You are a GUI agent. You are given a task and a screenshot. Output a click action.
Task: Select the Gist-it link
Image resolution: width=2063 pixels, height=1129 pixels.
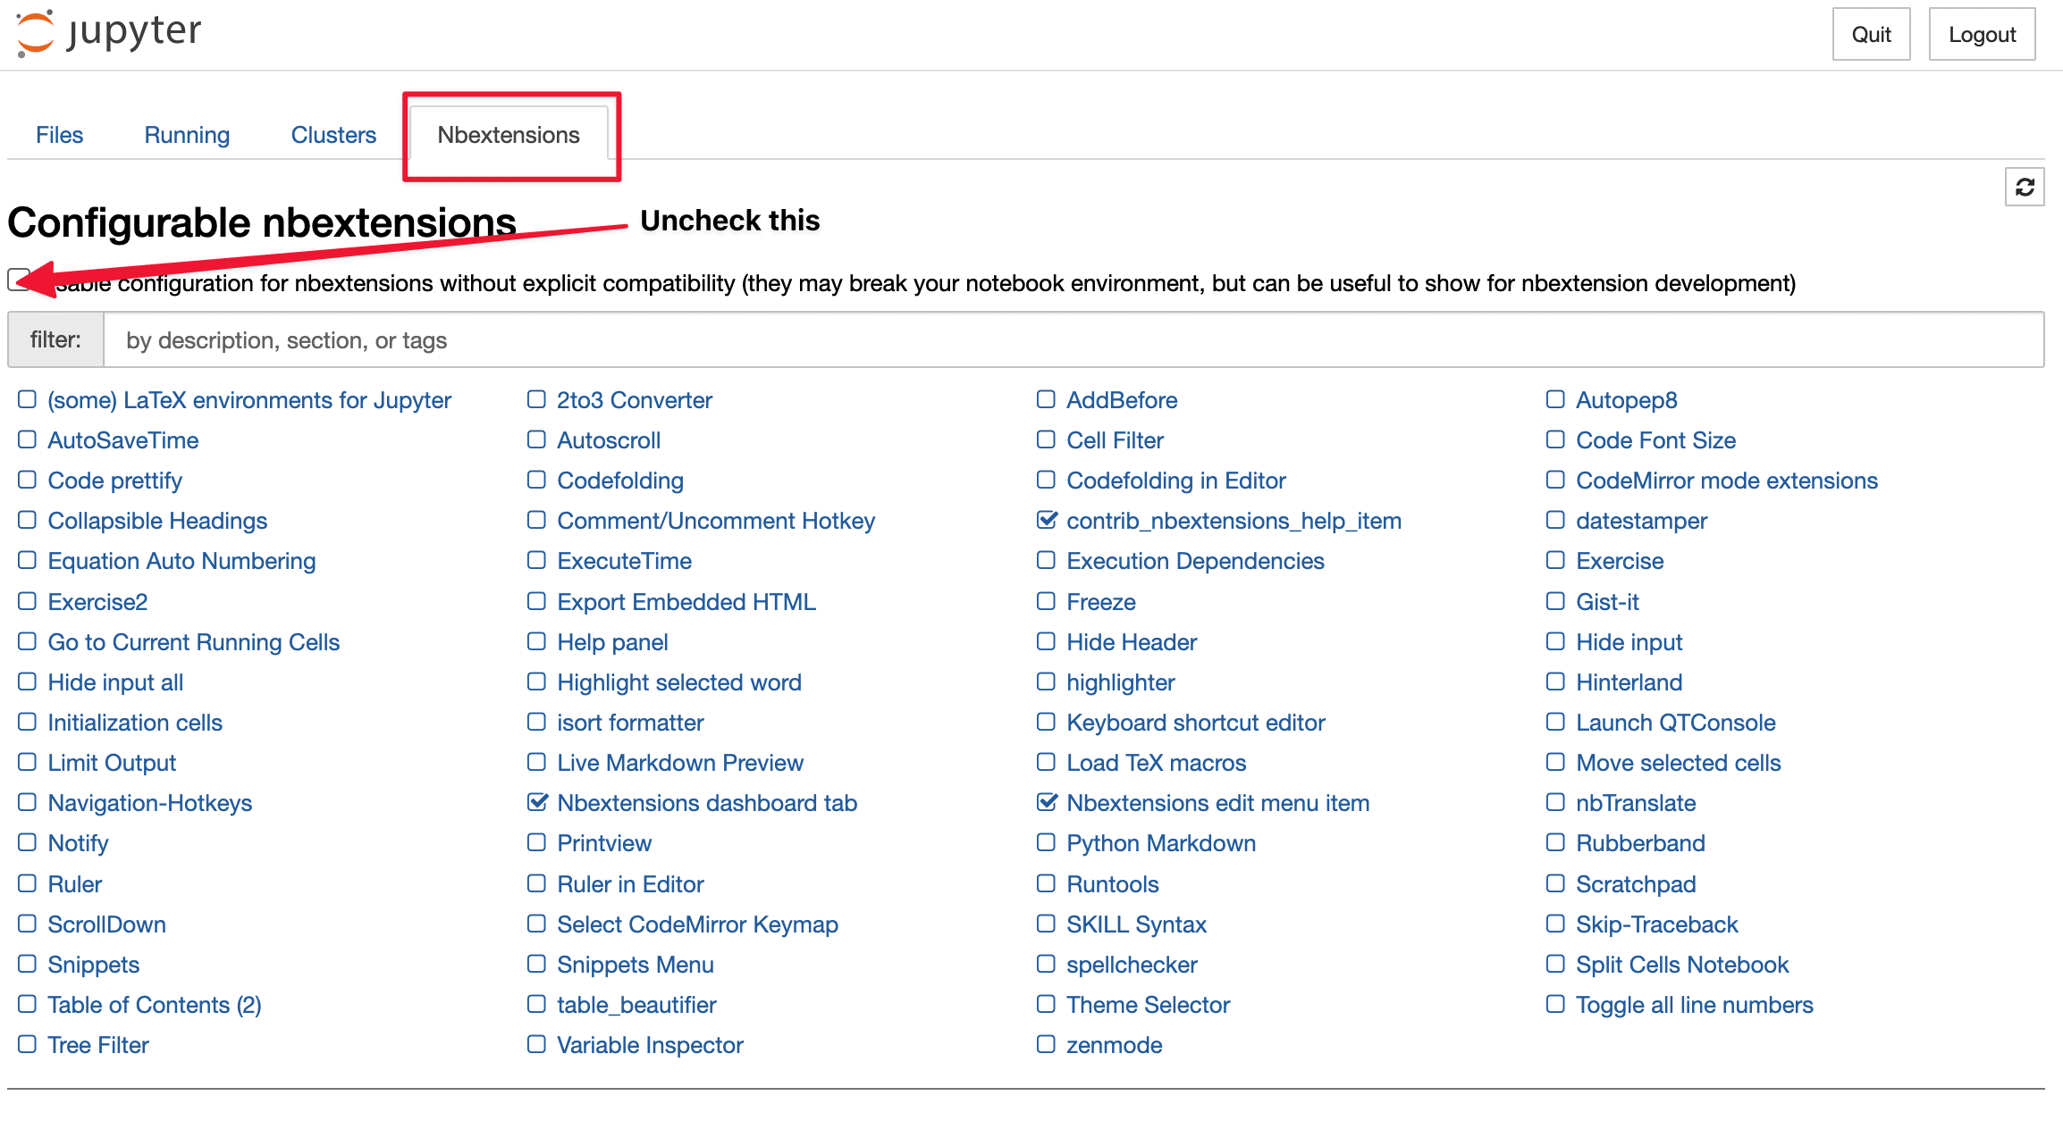coord(1608,602)
